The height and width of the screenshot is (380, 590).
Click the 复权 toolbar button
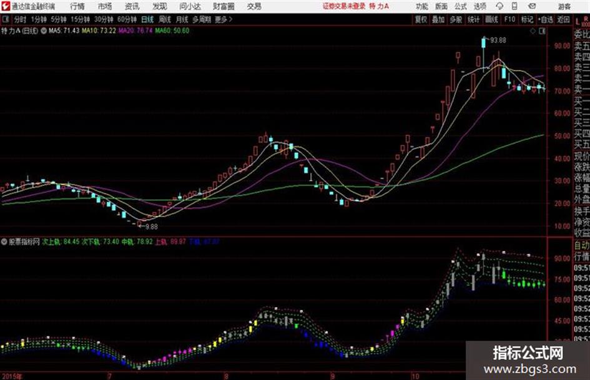[x=421, y=19]
